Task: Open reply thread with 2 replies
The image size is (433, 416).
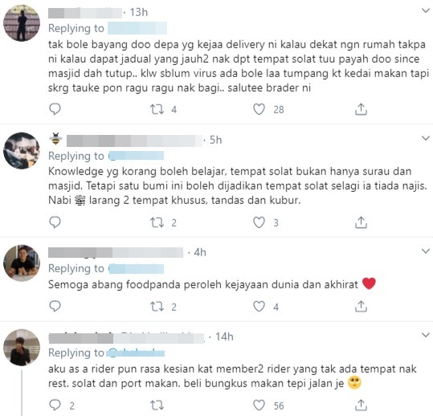Action: click(x=55, y=405)
